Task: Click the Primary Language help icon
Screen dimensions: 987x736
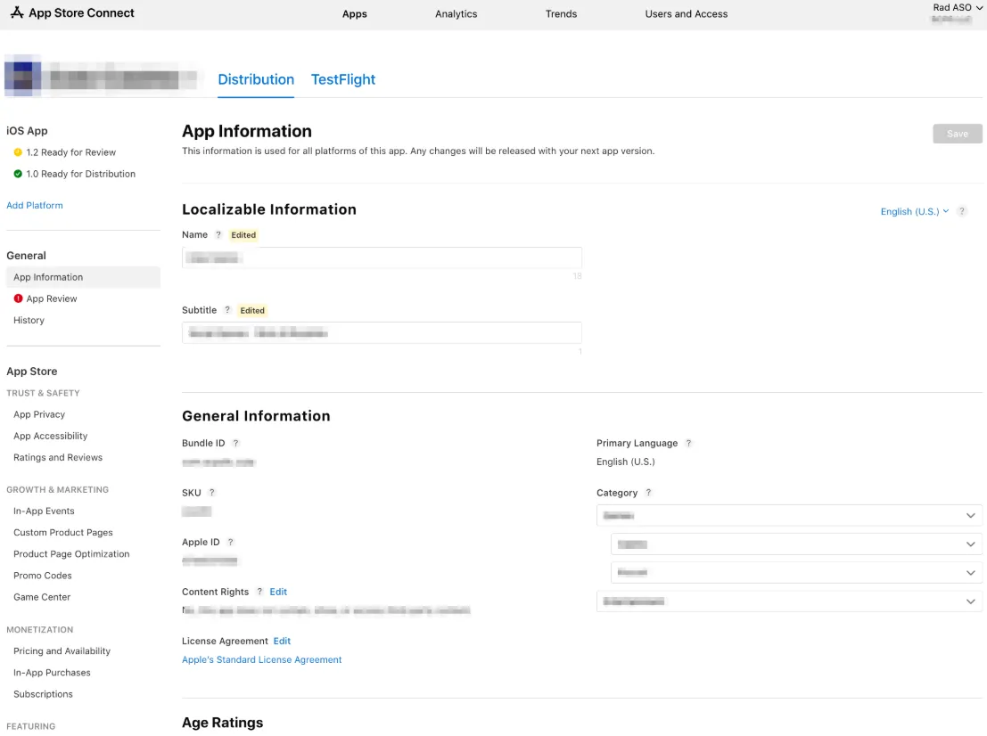Action: point(690,443)
